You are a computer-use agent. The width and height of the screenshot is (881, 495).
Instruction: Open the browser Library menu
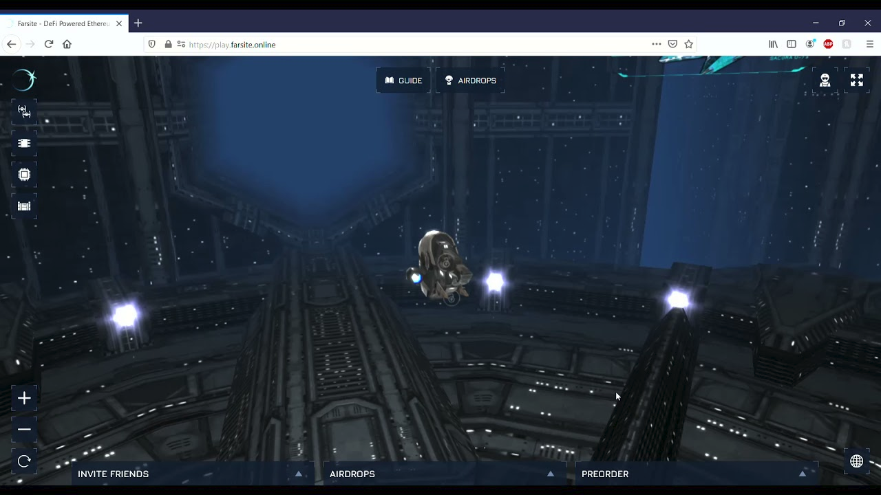coord(774,44)
